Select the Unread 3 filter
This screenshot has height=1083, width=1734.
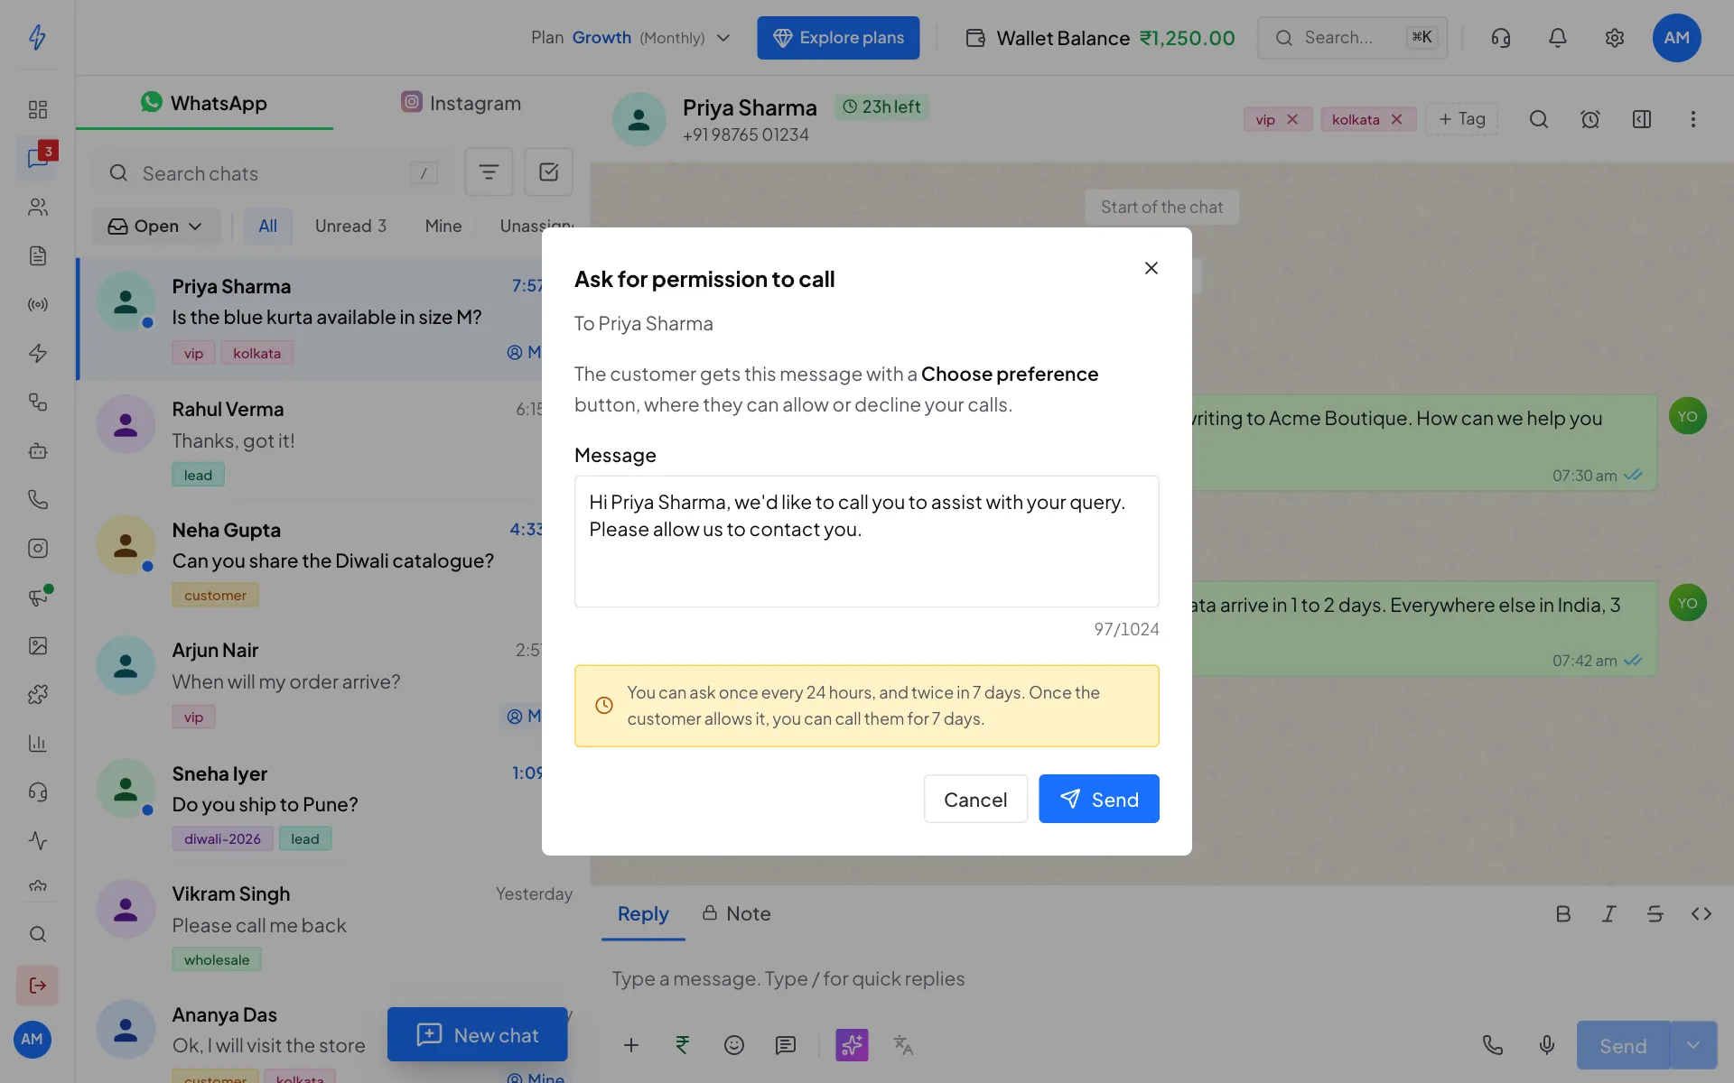coord(350,226)
